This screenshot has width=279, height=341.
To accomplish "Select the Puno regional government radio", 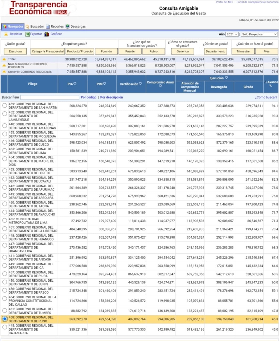I will (x=5, y=319).
